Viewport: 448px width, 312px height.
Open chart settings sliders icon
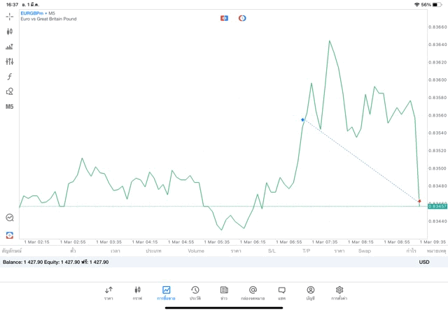coord(9,61)
